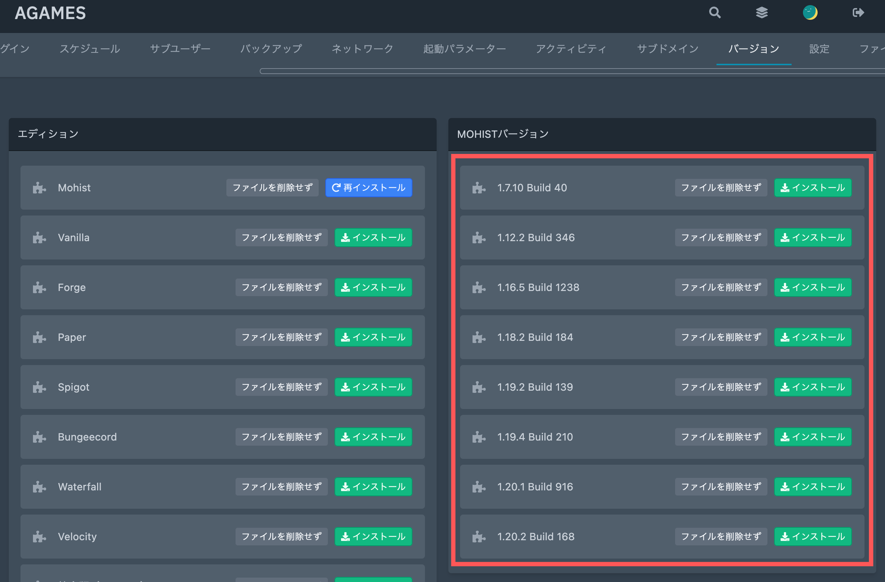Toggle keep-files option for Waterfall edition
This screenshot has width=885, height=582.
click(x=281, y=487)
